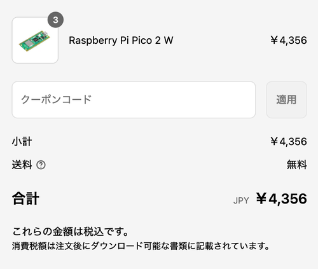Click the 適用 apply button
The width and height of the screenshot is (318, 269).
tap(286, 100)
